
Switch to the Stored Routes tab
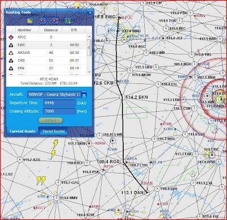(53, 131)
